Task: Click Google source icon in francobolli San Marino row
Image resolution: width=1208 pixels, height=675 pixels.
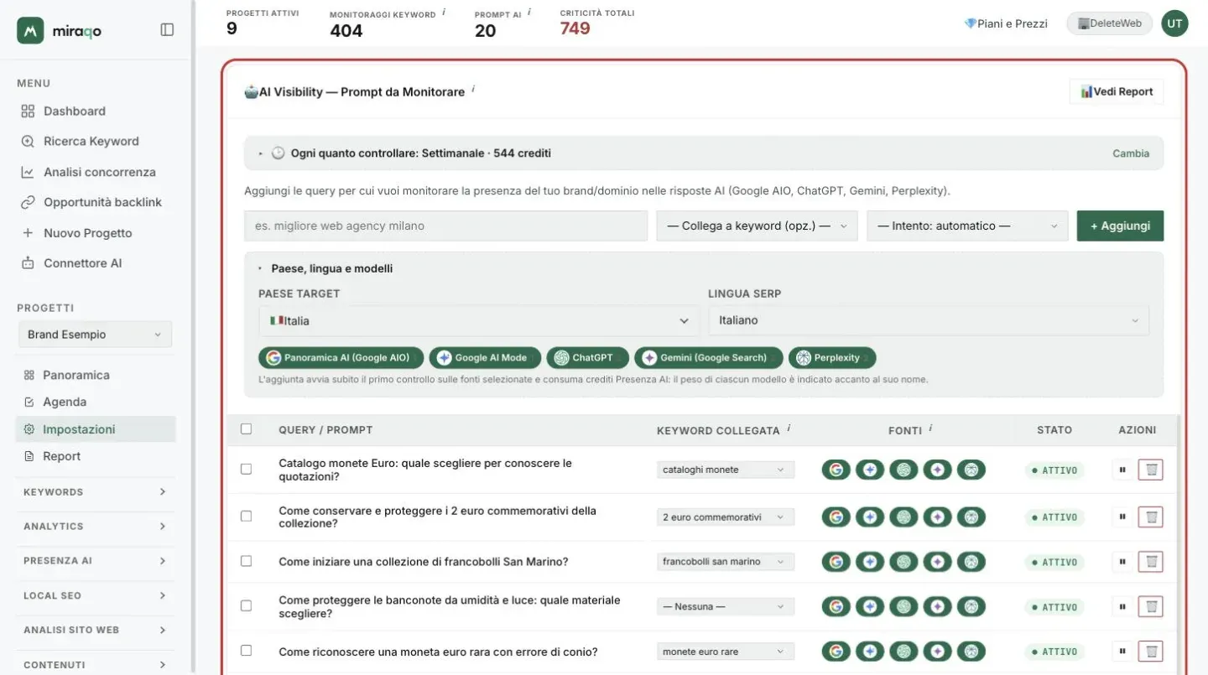Action: click(836, 562)
